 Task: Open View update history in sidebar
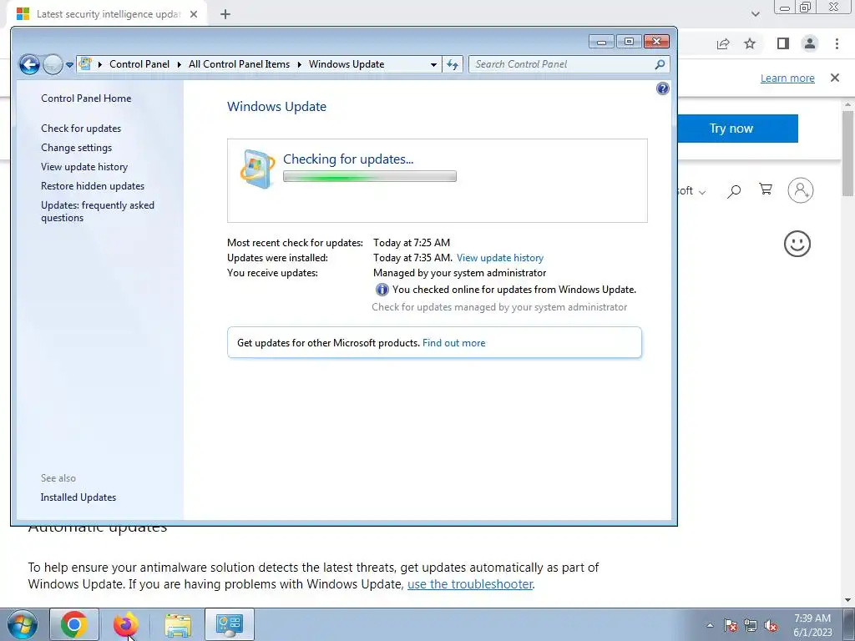point(84,167)
